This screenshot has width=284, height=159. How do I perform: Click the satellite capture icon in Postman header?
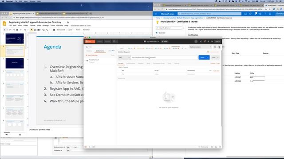tap(201, 42)
